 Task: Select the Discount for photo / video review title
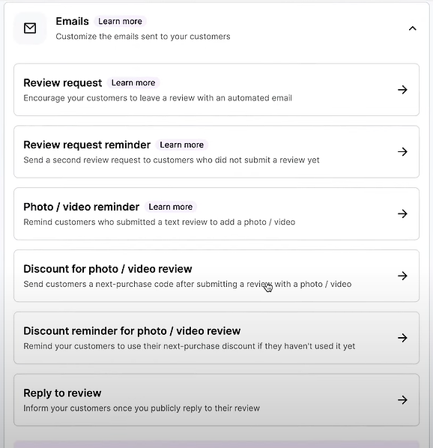108,269
